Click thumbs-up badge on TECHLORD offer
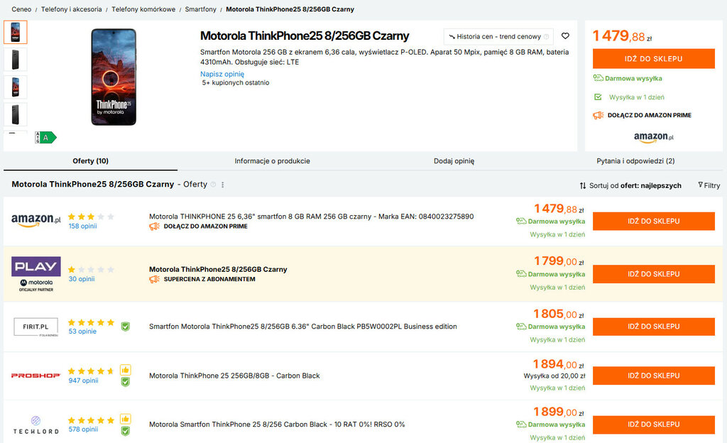Viewport: 727px width, 443px height. [x=125, y=419]
